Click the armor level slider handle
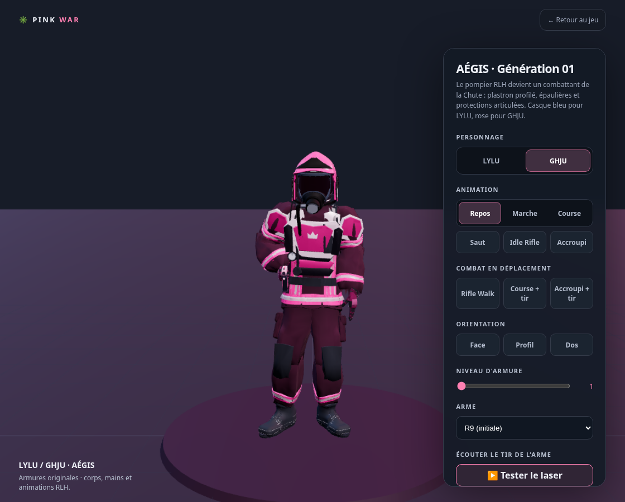 point(461,386)
